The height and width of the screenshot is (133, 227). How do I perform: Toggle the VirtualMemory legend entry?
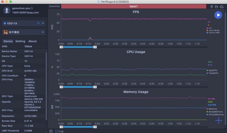pos(215,115)
